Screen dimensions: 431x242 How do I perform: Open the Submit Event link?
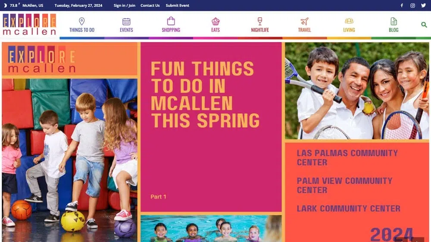[x=177, y=6]
